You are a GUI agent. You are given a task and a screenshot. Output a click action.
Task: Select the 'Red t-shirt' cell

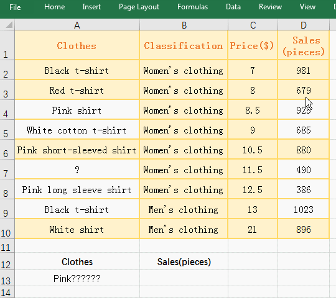pos(77,90)
